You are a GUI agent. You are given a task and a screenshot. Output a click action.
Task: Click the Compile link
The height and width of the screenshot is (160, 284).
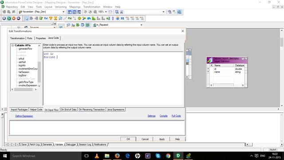(164, 116)
